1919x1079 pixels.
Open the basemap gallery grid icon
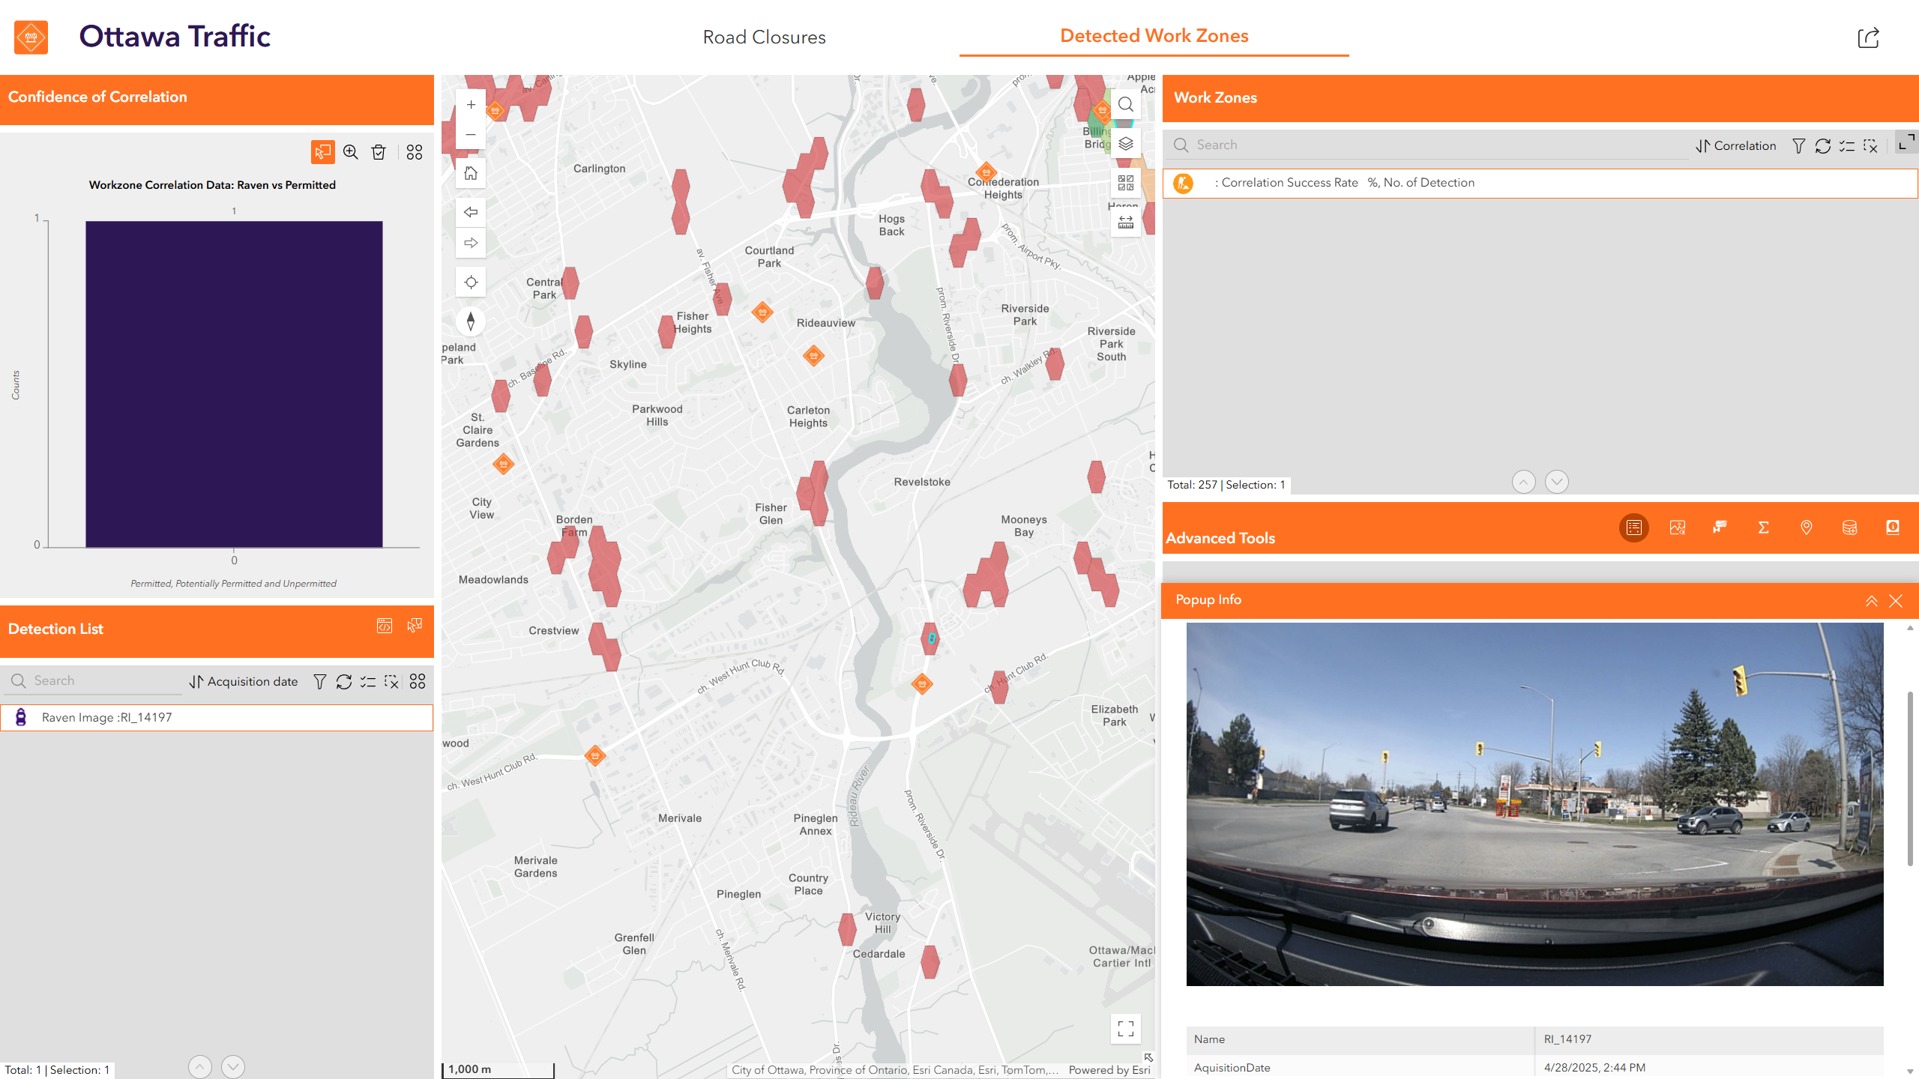[x=1125, y=183]
